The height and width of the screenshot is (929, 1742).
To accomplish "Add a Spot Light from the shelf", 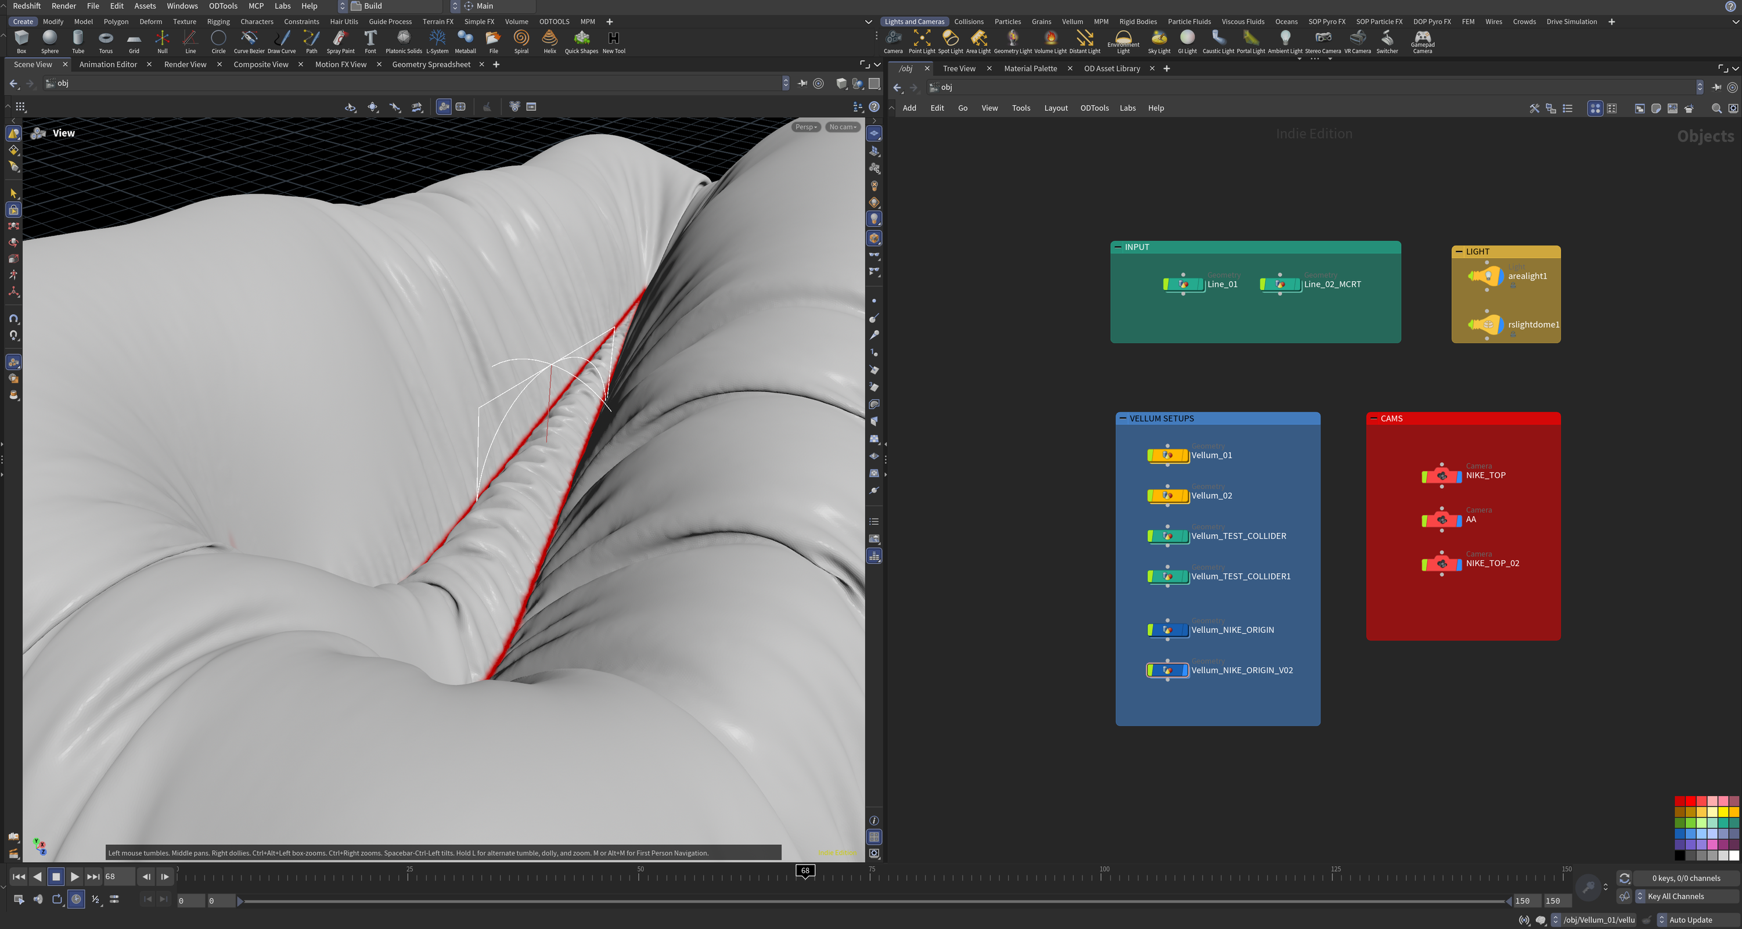I will (950, 41).
